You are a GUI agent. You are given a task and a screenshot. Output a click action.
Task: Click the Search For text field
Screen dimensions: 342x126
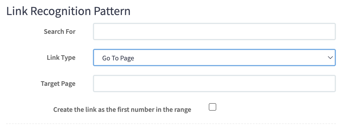point(214,31)
